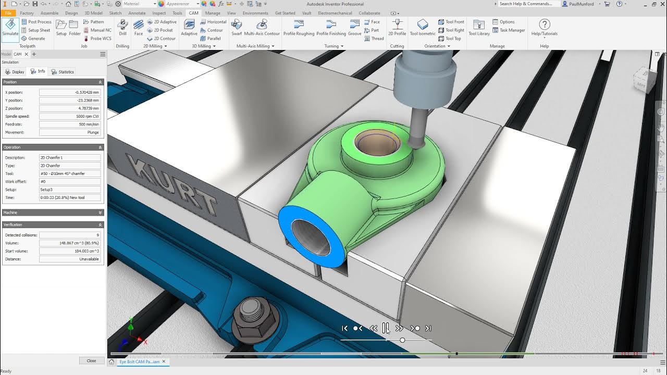Select the Pattern tool
Viewport: 667px width, 375px height.
pyautogui.click(x=93, y=22)
